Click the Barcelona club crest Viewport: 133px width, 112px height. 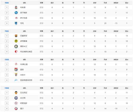coord(16,36)
